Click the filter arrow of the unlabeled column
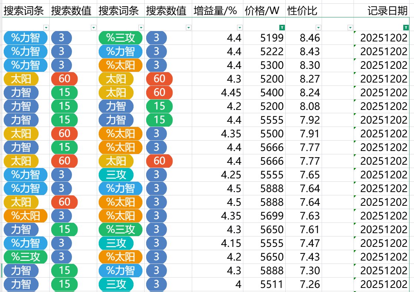This screenshot has height=292, width=414. point(350,27)
